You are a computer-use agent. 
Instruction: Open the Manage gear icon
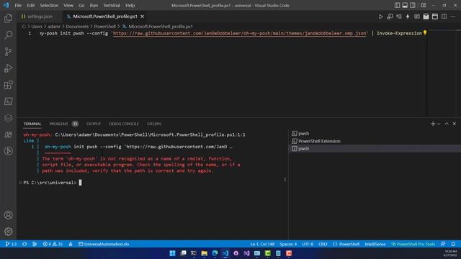tap(8, 232)
